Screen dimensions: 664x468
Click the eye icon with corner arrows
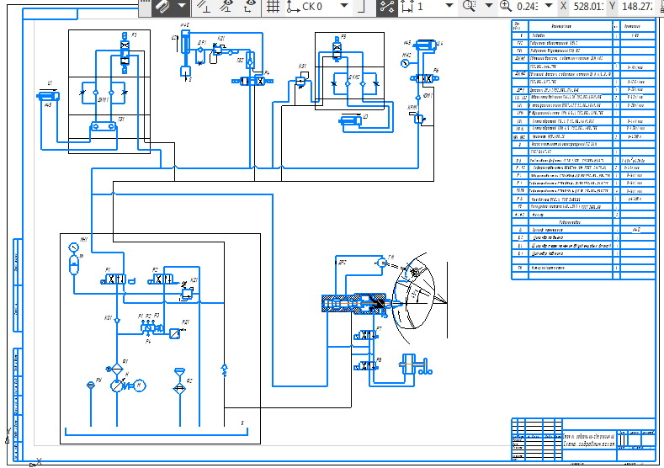pos(250,6)
